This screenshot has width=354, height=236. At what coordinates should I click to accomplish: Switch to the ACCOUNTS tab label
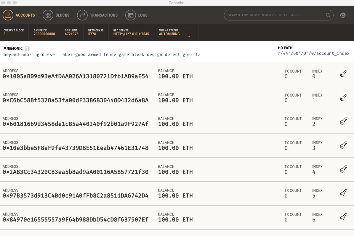point(25,15)
